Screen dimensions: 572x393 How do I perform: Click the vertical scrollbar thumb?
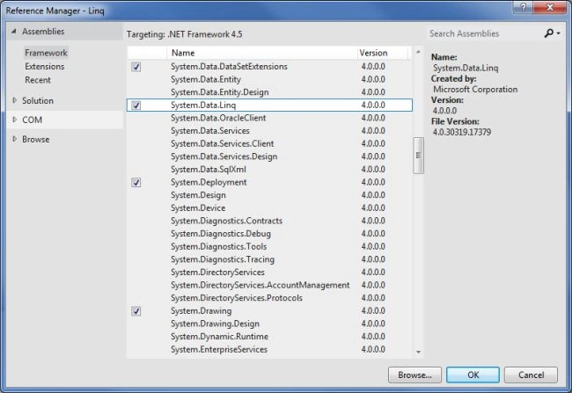tap(418, 156)
